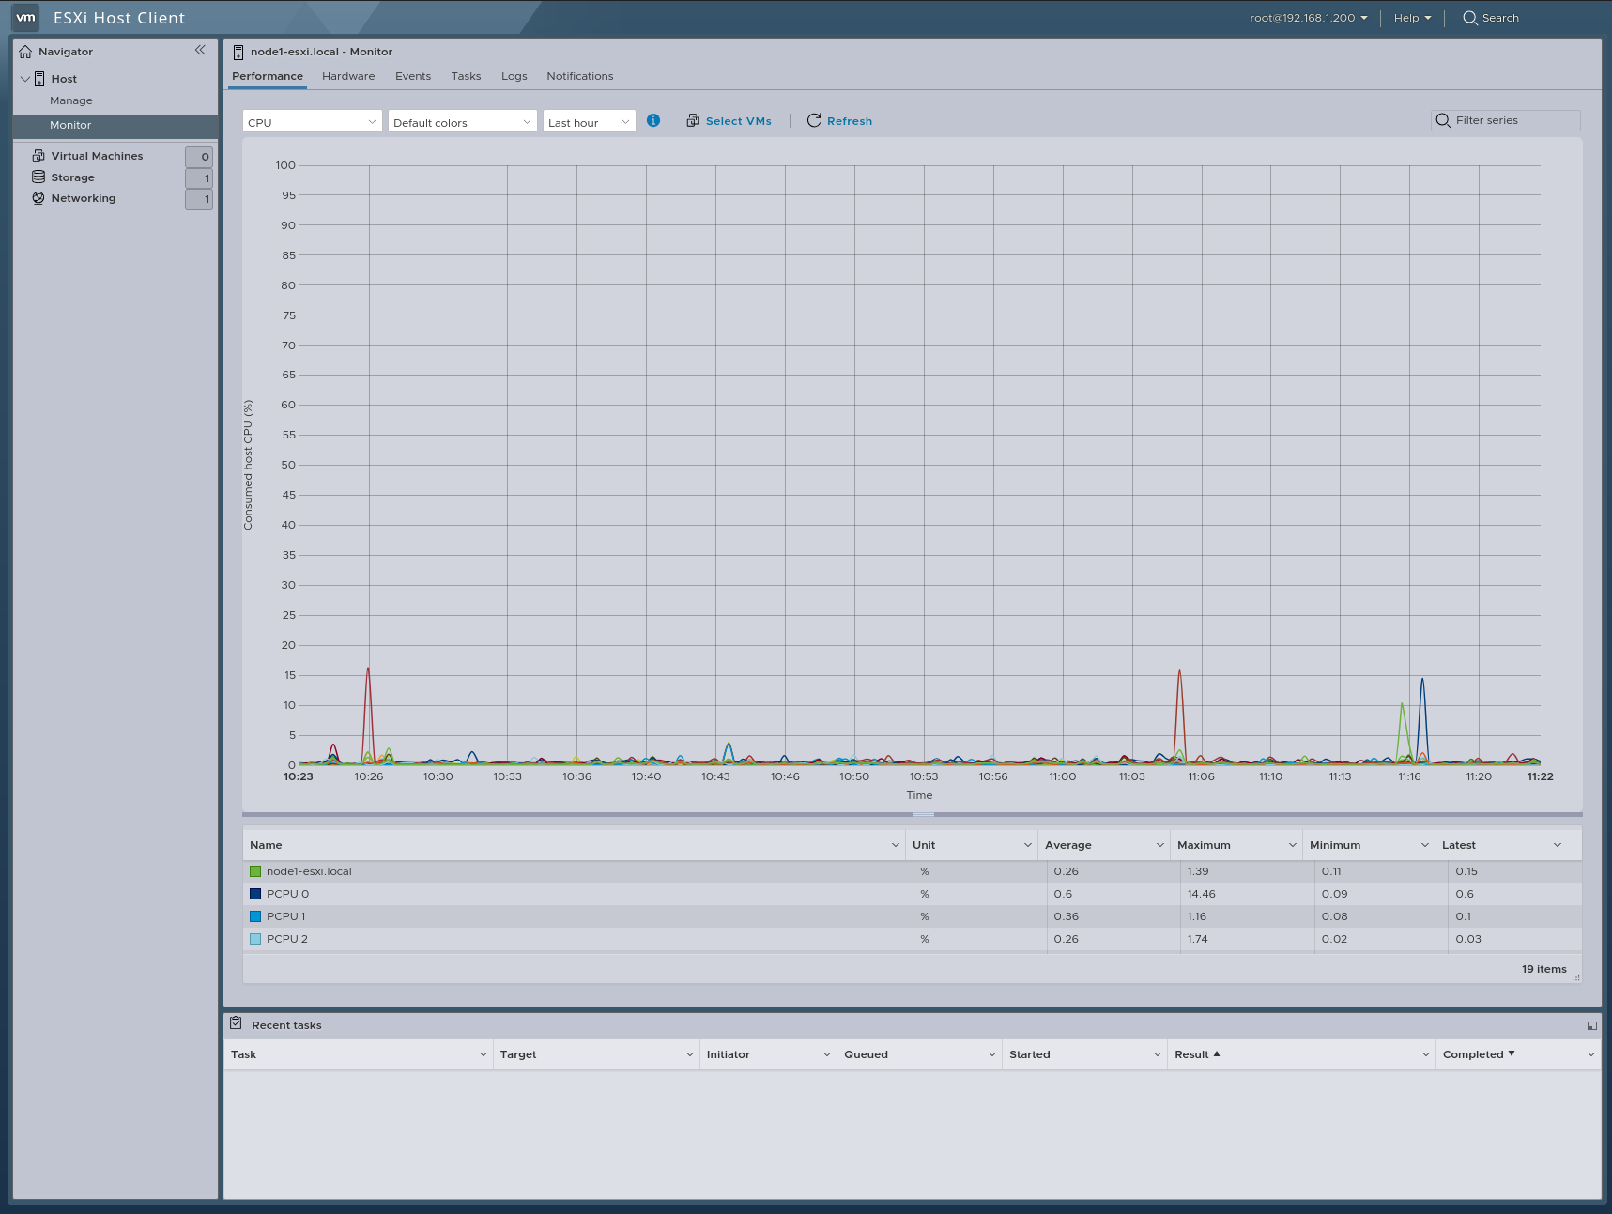Click the Host icon in the navigator

point(40,78)
